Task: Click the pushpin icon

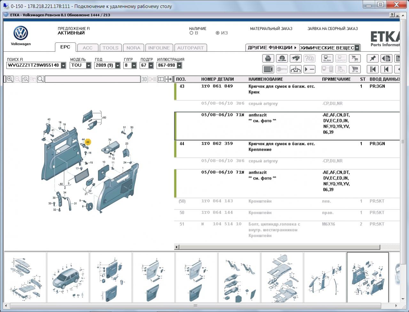Action: click(x=373, y=58)
